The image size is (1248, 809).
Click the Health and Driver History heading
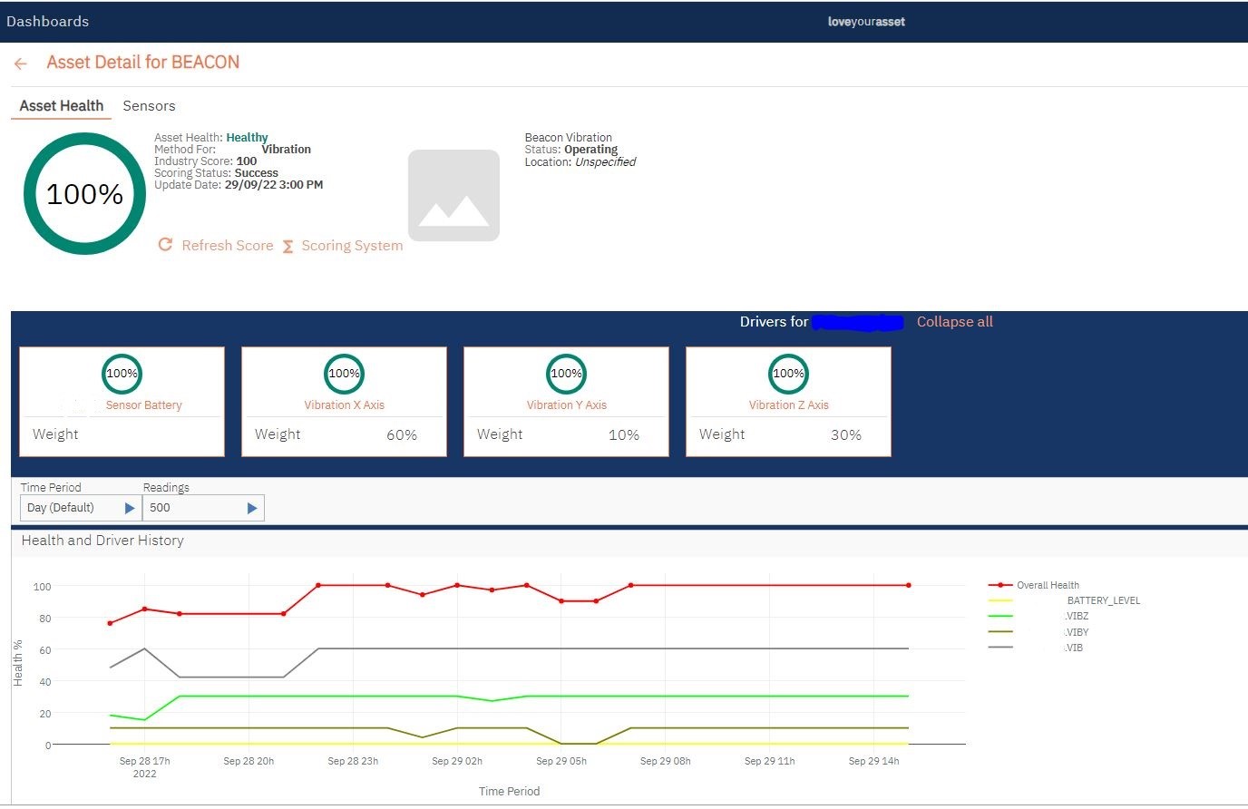coord(102,541)
